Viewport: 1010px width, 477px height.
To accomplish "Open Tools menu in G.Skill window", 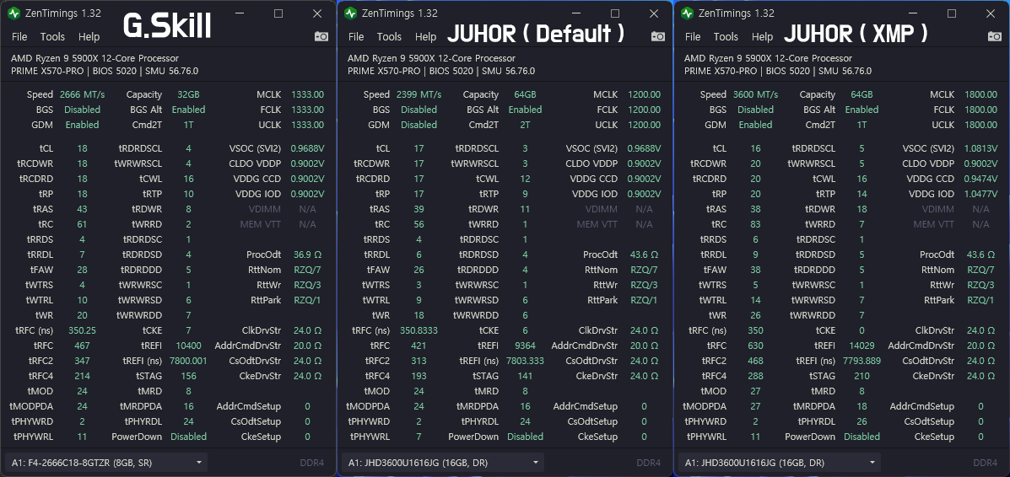I will click(52, 37).
